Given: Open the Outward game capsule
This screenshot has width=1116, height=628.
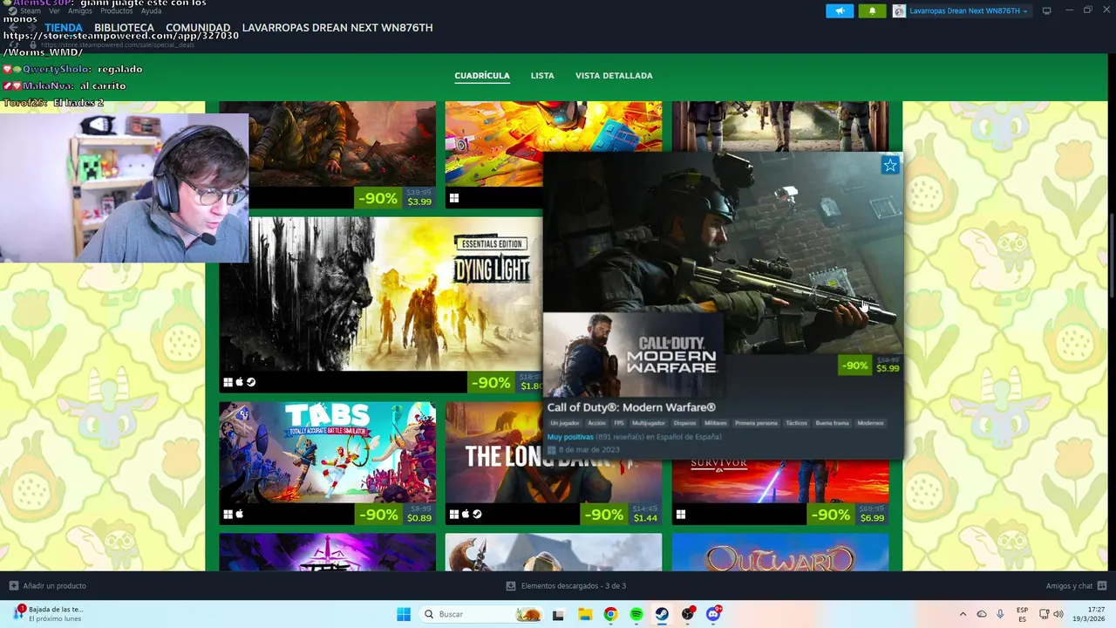Looking at the screenshot, I should (x=780, y=553).
